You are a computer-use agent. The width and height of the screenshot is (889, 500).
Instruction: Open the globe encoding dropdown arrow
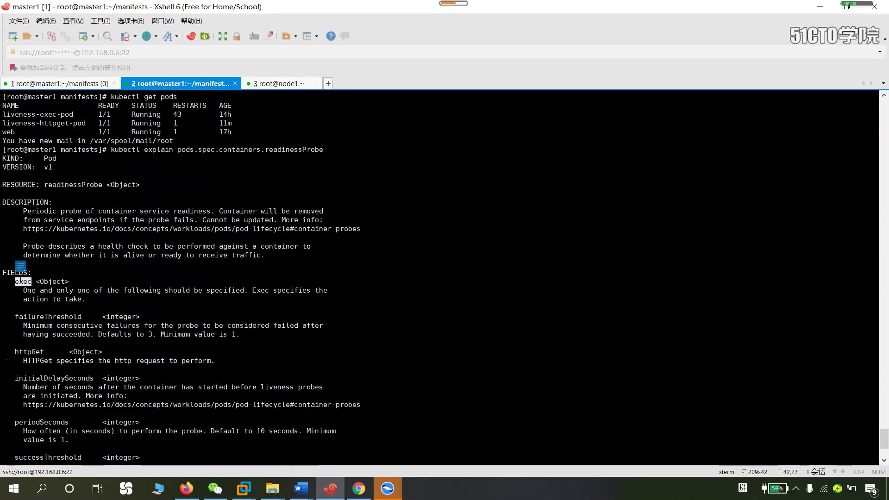click(156, 36)
